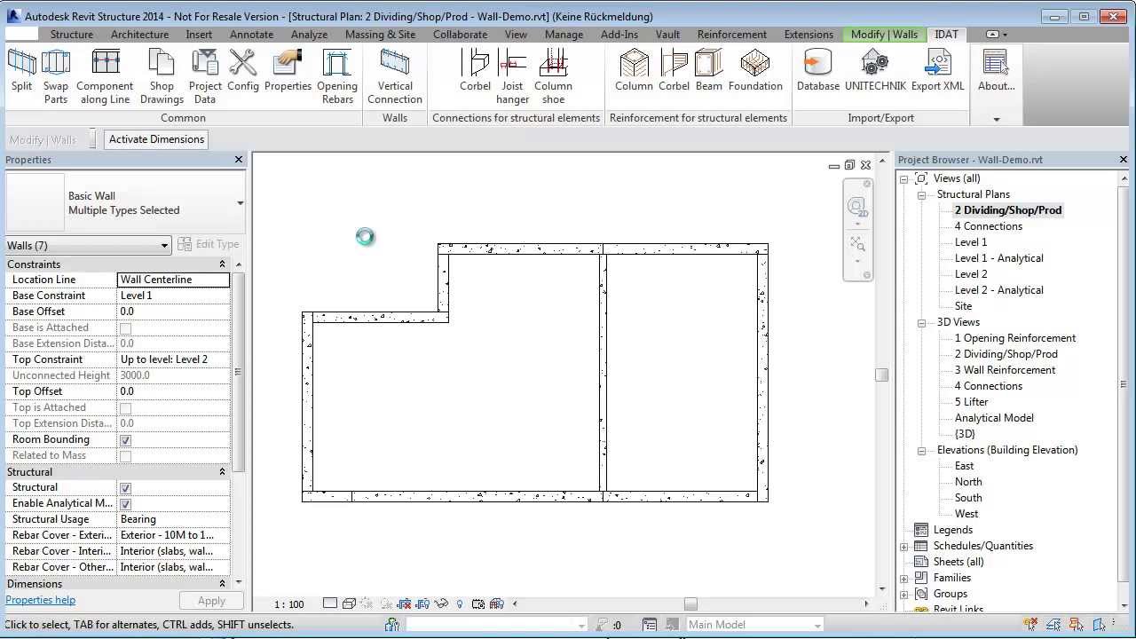The image size is (1136, 639).
Task: Uncheck the Structural checkbox
Action: tap(125, 488)
